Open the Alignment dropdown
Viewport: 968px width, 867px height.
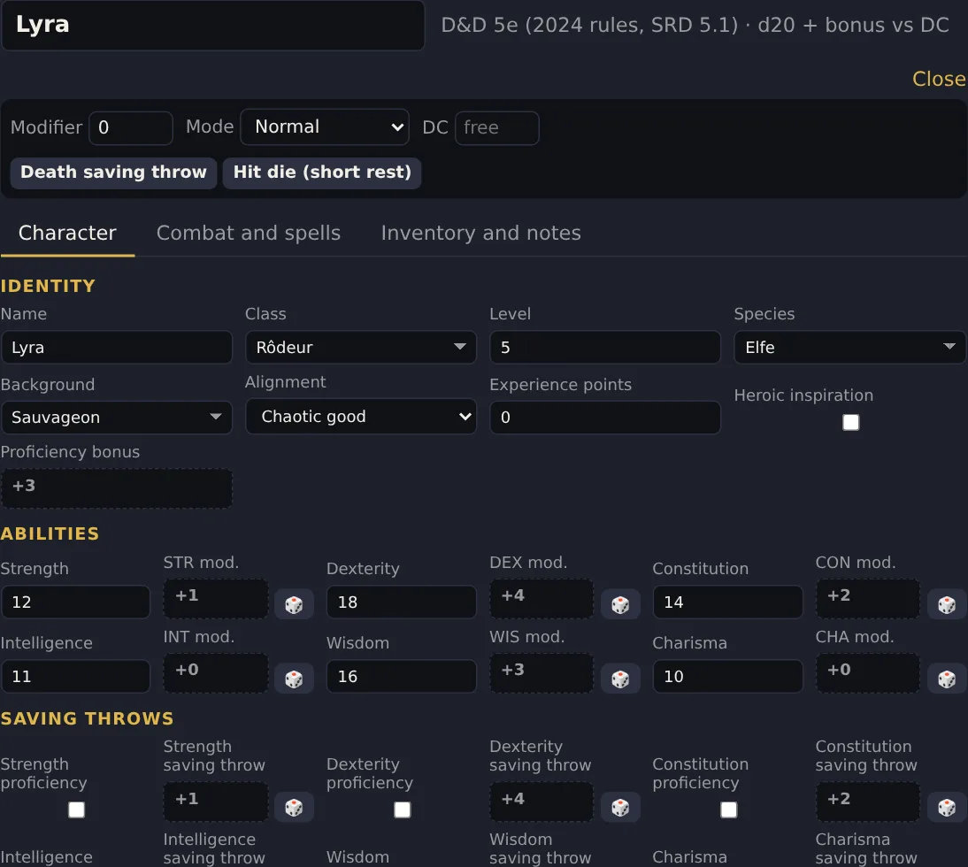pos(361,417)
